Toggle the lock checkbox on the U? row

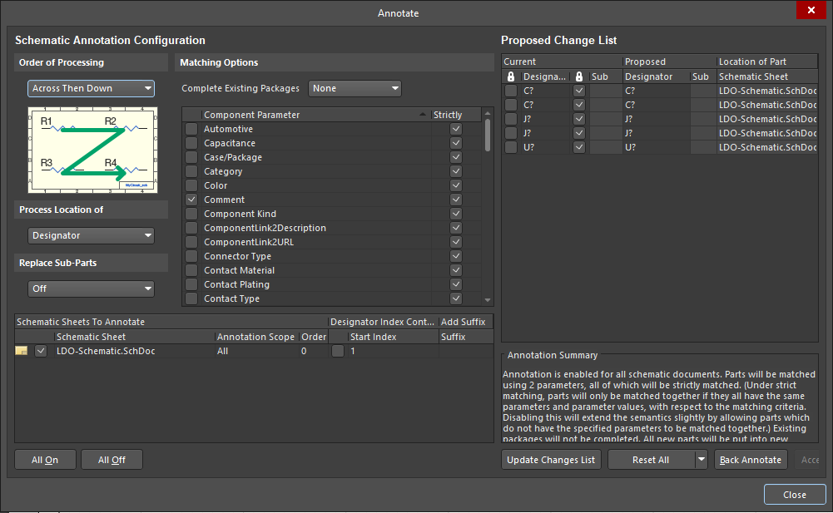(510, 146)
